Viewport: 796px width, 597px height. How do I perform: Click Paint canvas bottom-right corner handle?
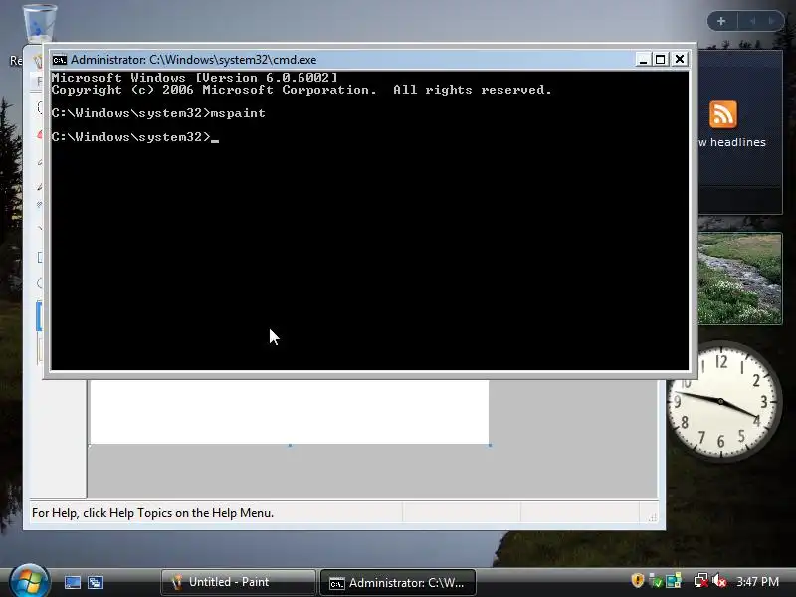pyautogui.click(x=490, y=445)
